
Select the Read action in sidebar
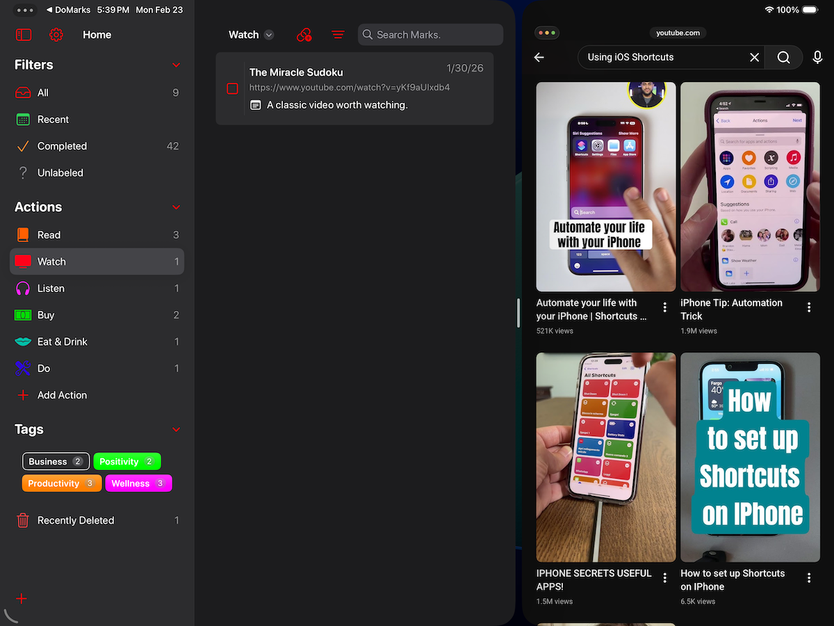click(49, 235)
